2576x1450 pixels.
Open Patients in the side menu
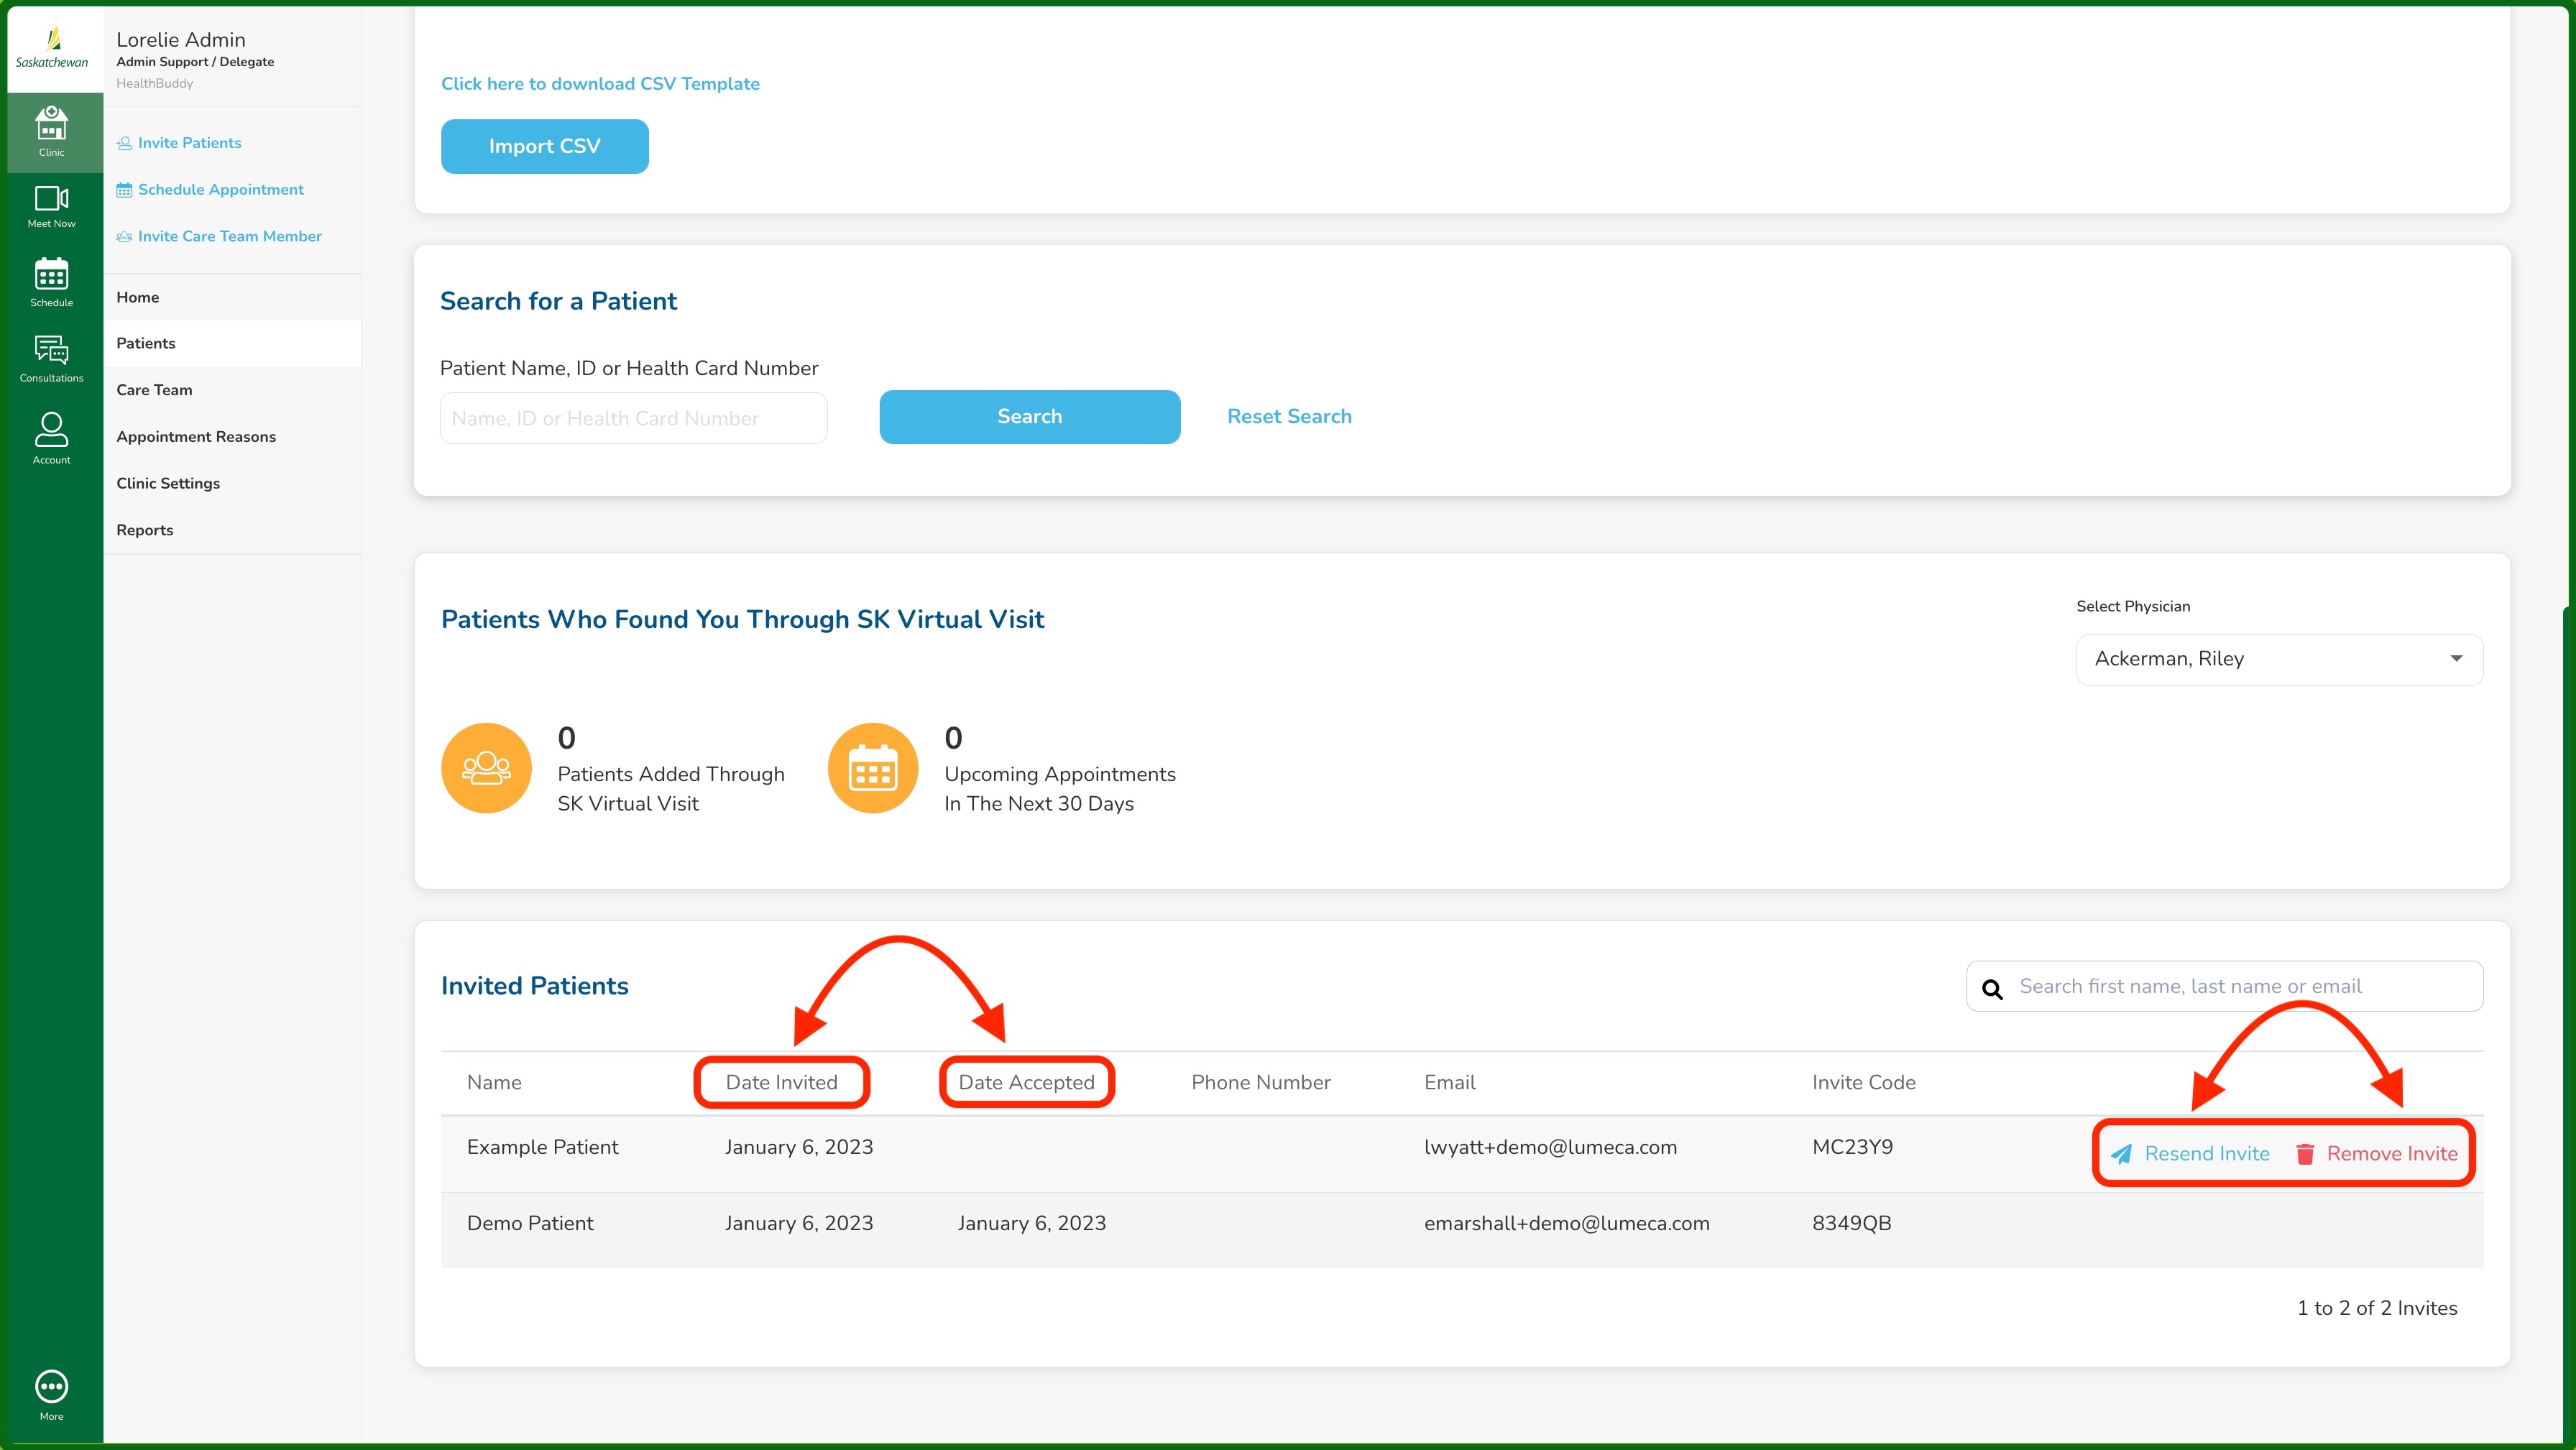click(146, 343)
